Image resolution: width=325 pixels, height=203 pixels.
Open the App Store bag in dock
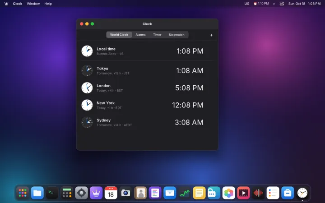coord(288,193)
